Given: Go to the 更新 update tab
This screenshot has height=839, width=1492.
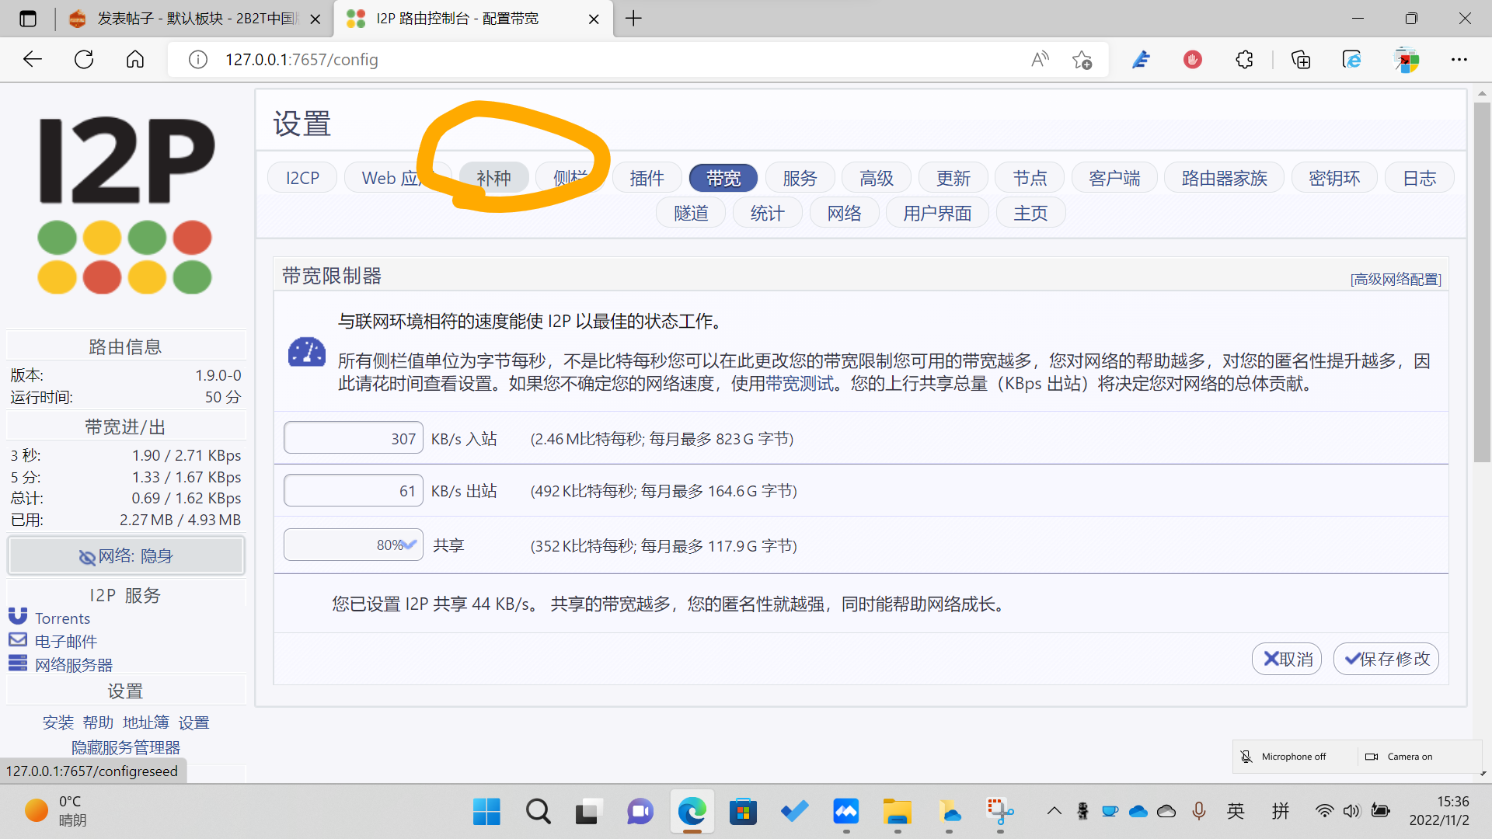Looking at the screenshot, I should click(x=953, y=178).
